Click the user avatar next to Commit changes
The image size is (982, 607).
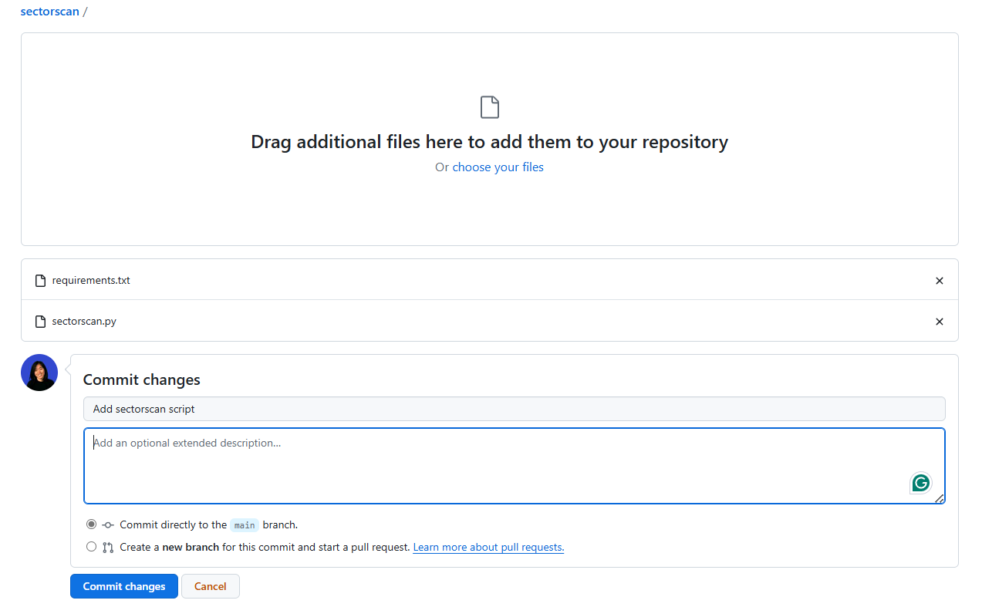(39, 372)
